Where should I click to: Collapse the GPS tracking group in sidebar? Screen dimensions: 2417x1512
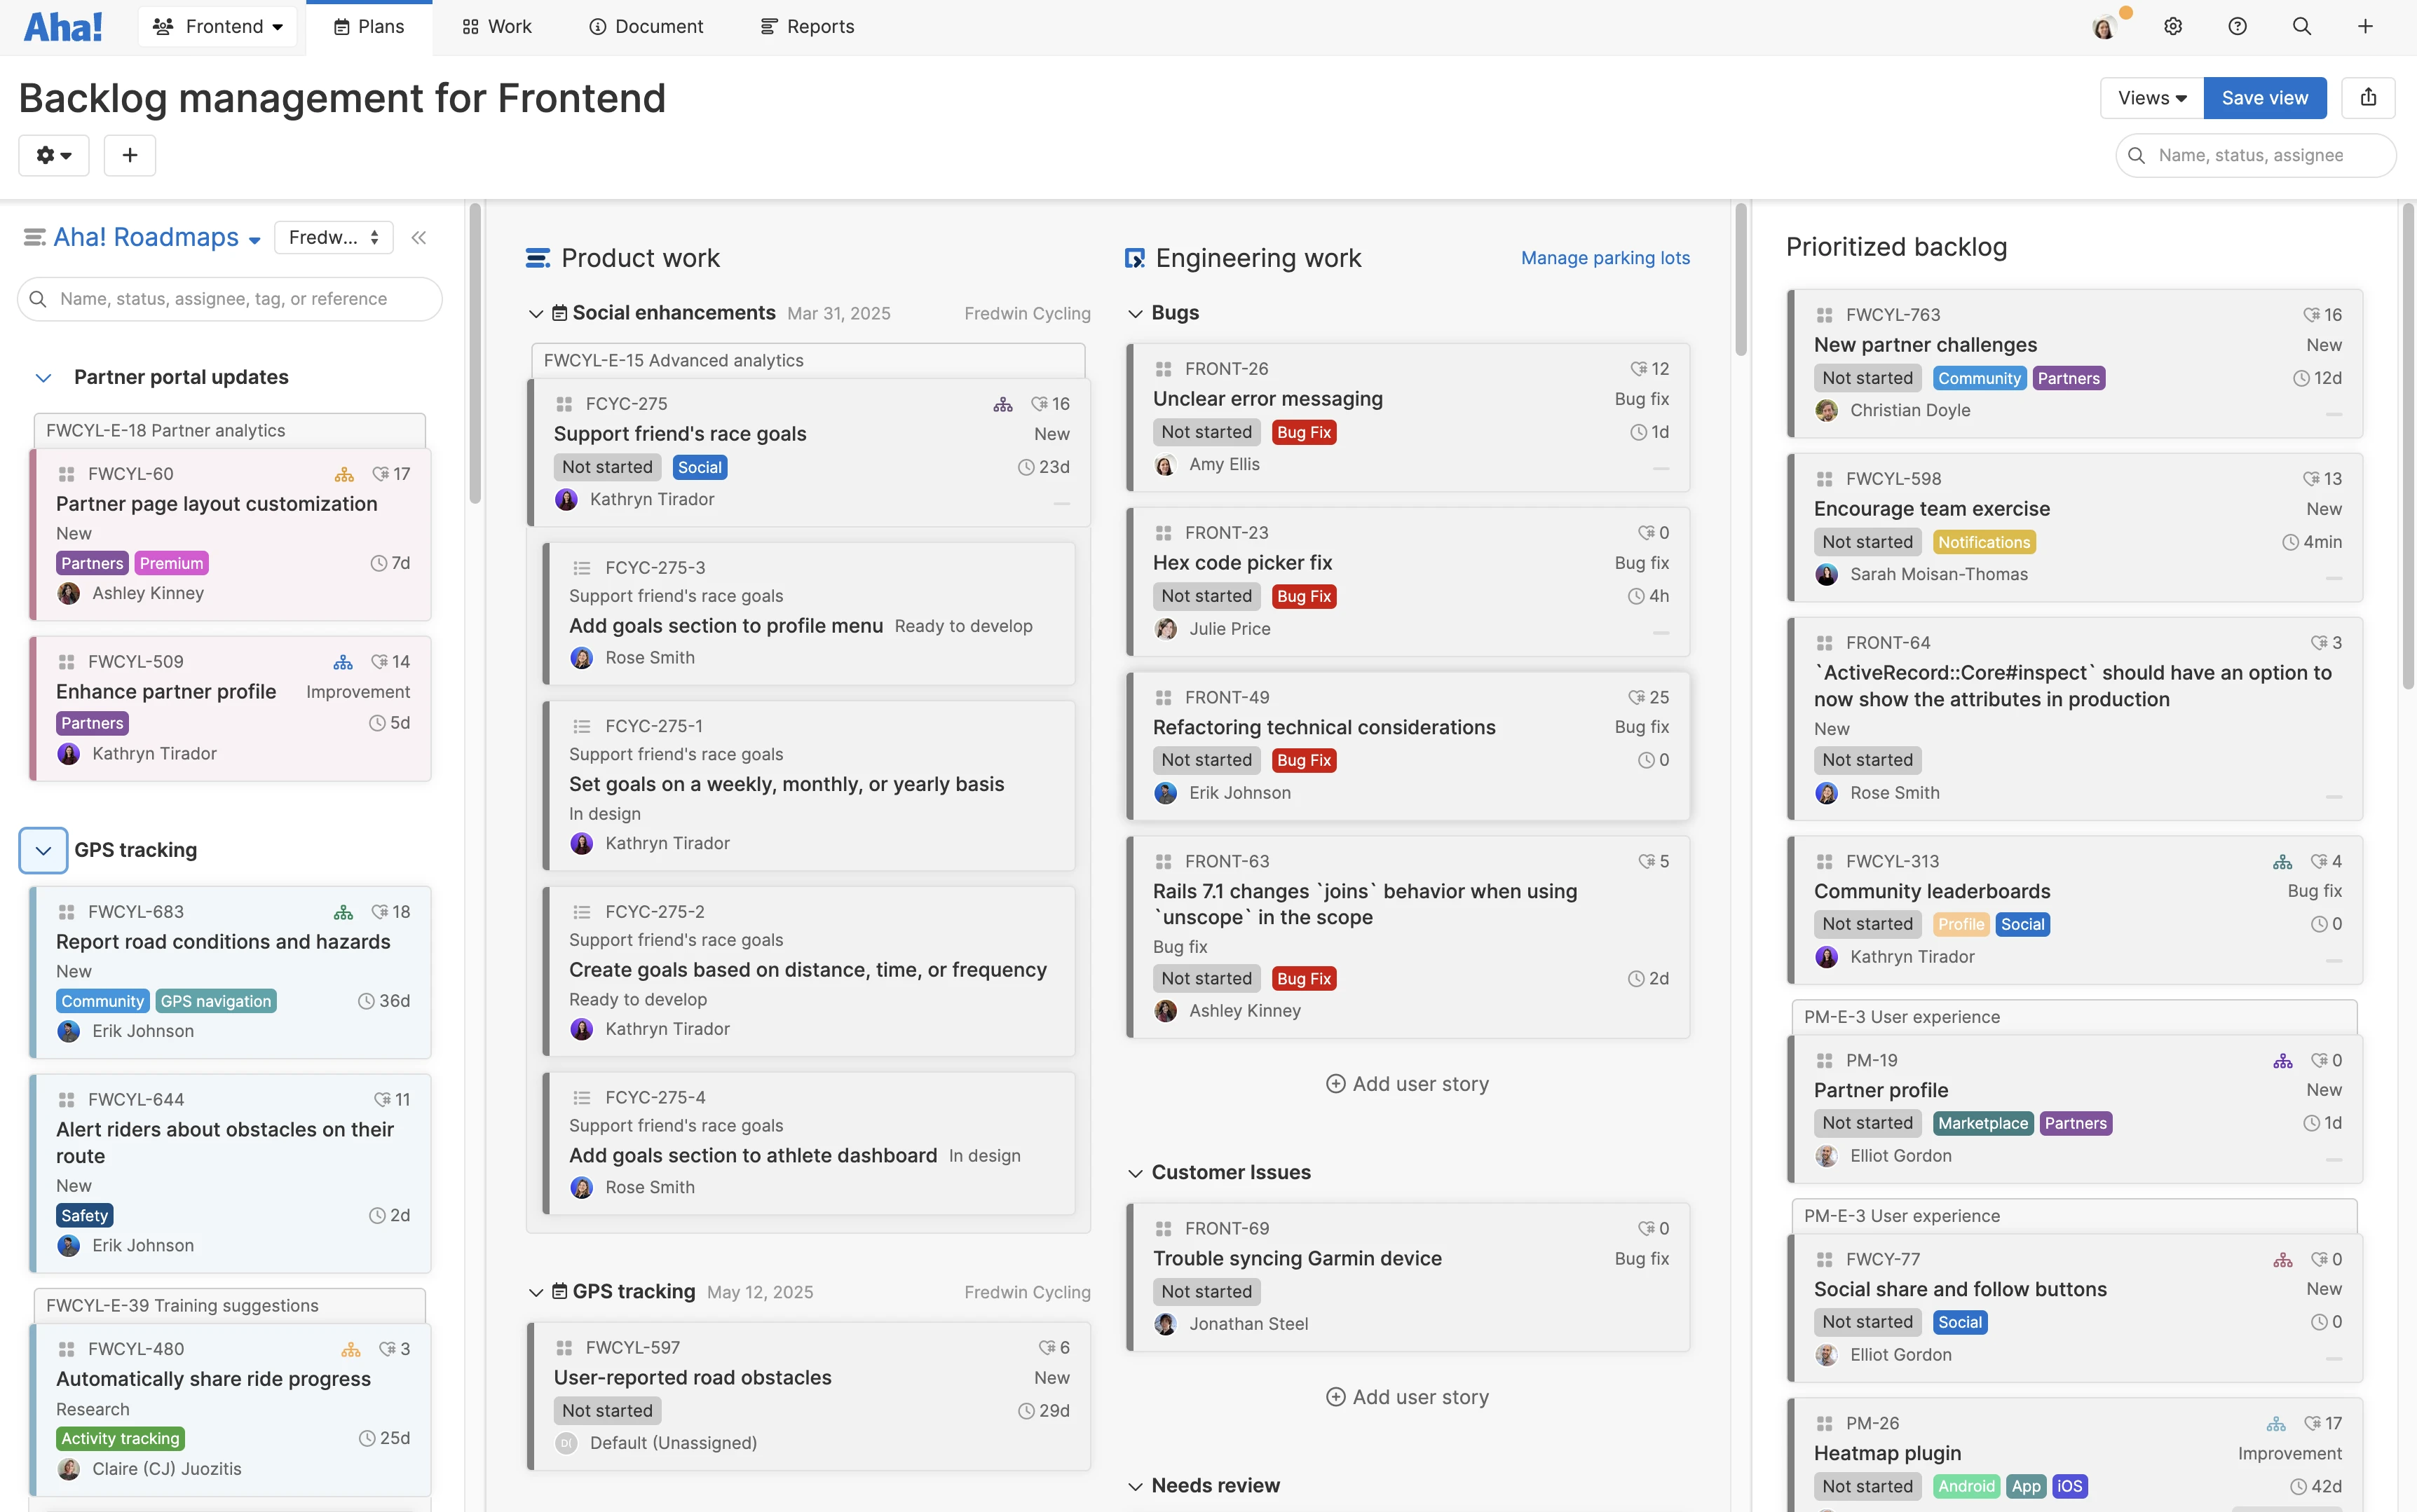43,850
